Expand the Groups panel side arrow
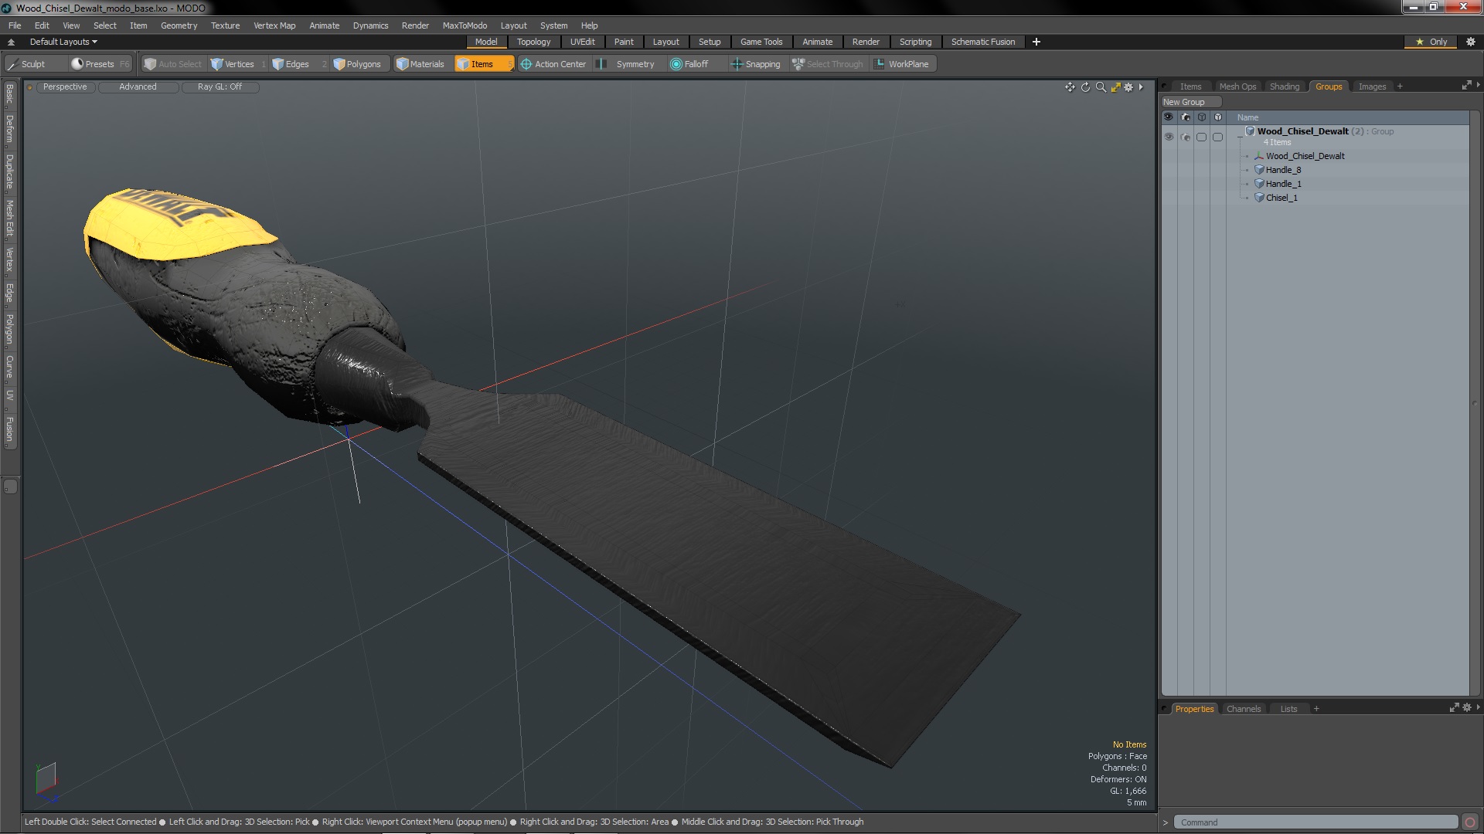 1479,85
